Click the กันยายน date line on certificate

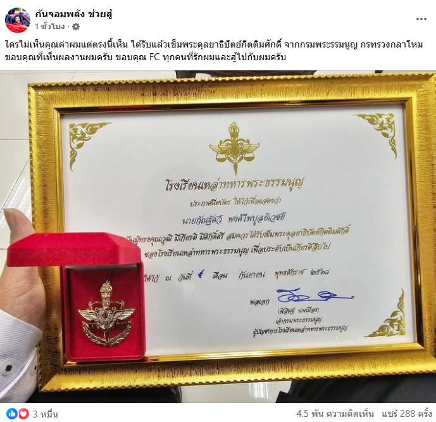(x=237, y=276)
